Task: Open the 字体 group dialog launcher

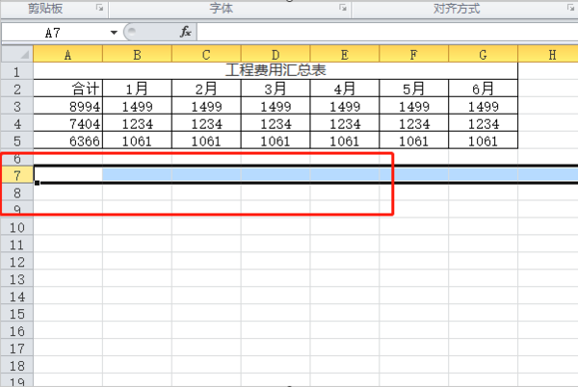Action: [x=343, y=8]
